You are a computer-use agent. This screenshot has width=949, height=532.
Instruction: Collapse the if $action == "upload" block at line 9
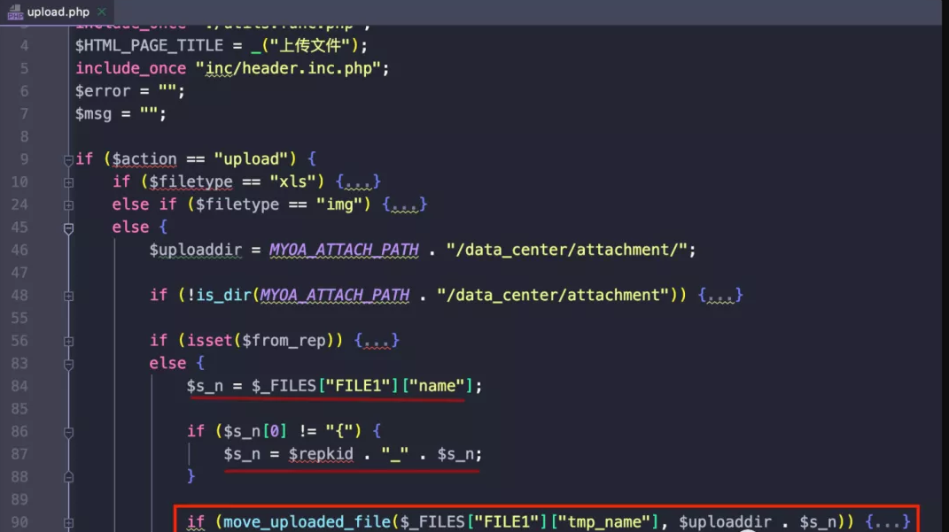pos(68,160)
